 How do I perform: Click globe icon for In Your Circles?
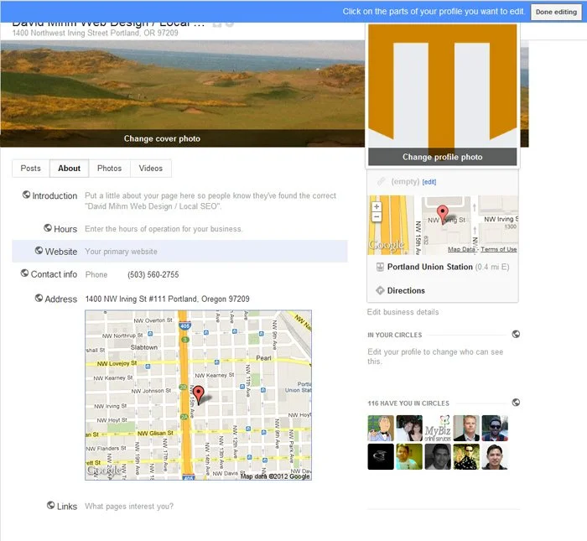click(x=516, y=334)
